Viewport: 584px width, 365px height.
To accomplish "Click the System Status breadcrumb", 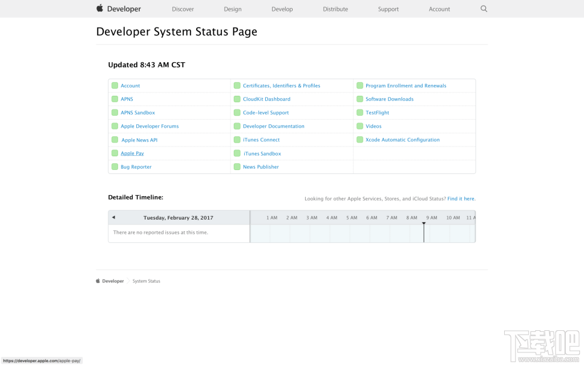I will [x=147, y=281].
